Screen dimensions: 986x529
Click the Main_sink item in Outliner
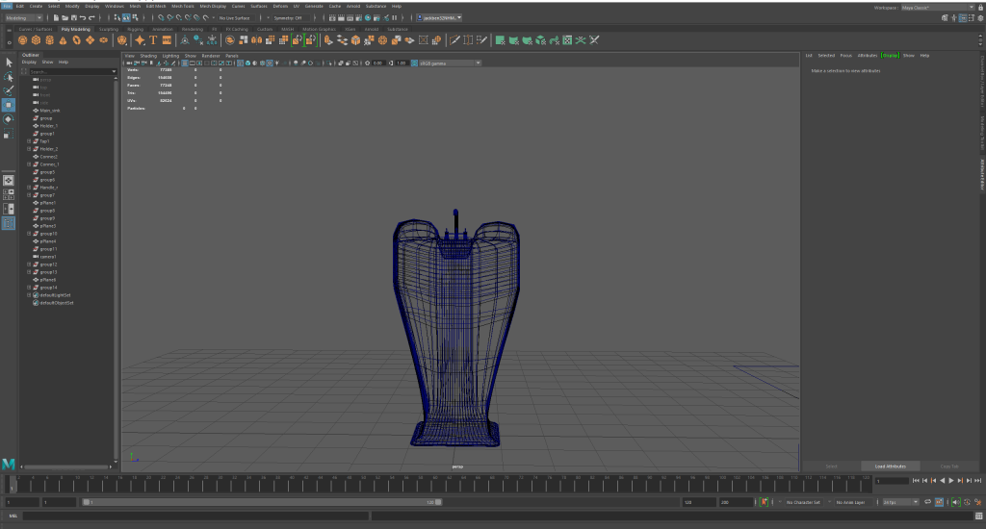(x=49, y=111)
